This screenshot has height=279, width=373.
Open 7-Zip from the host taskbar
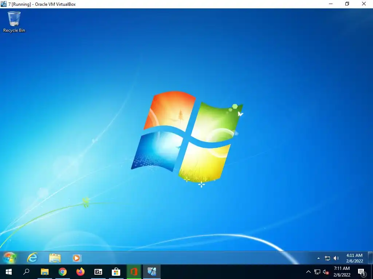coord(98,272)
